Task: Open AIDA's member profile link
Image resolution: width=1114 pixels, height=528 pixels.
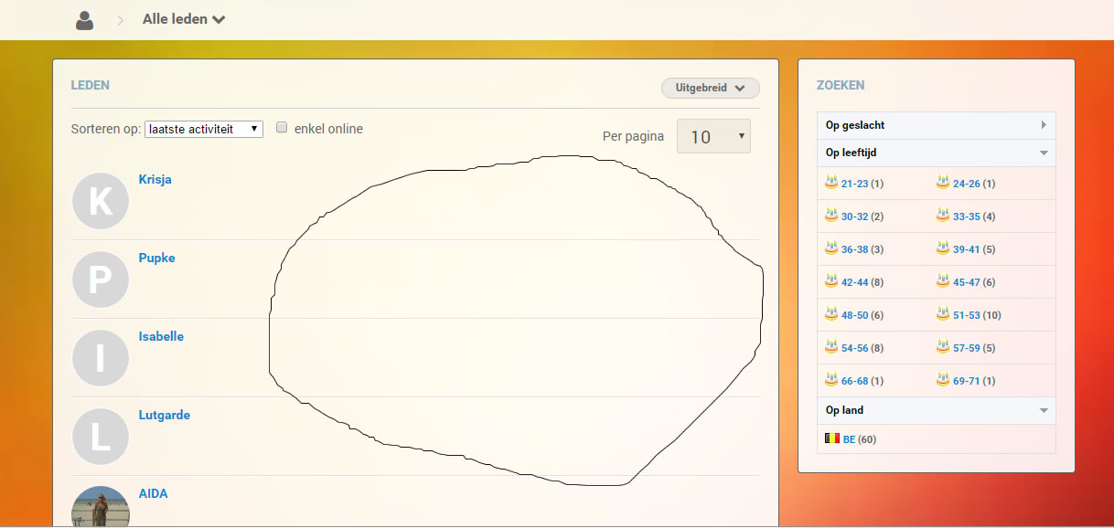Action: click(153, 493)
